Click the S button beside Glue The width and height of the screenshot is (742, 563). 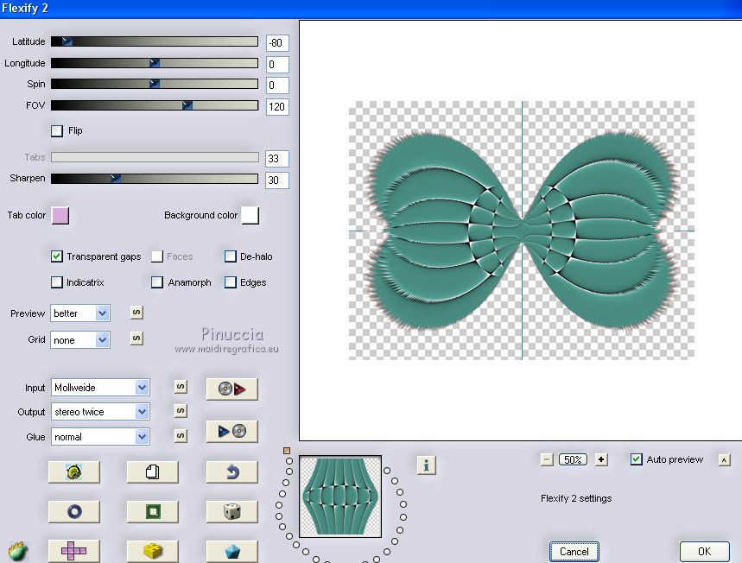(181, 435)
